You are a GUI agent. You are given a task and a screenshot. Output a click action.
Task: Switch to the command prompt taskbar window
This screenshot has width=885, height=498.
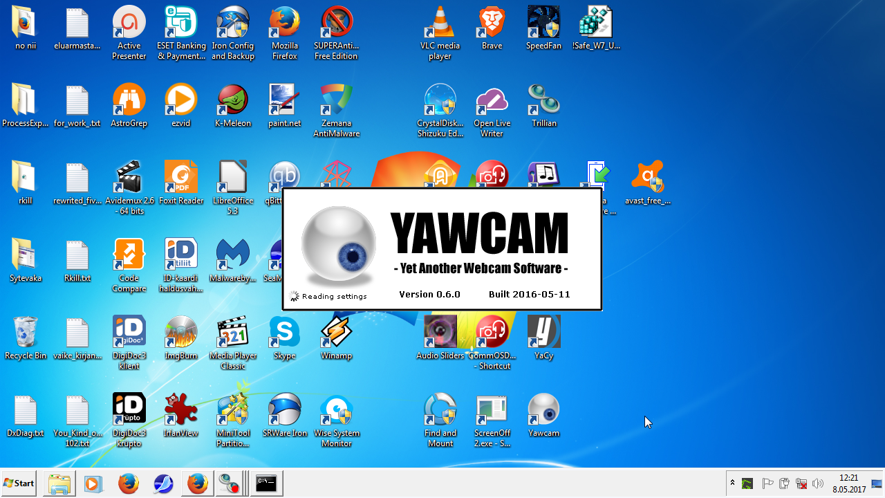click(266, 483)
